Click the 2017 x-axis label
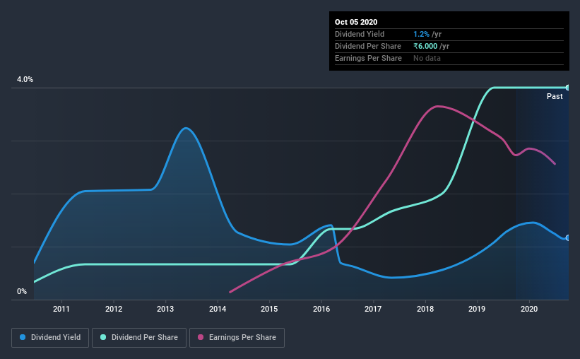Viewport: 580px width, 359px height. click(x=373, y=309)
